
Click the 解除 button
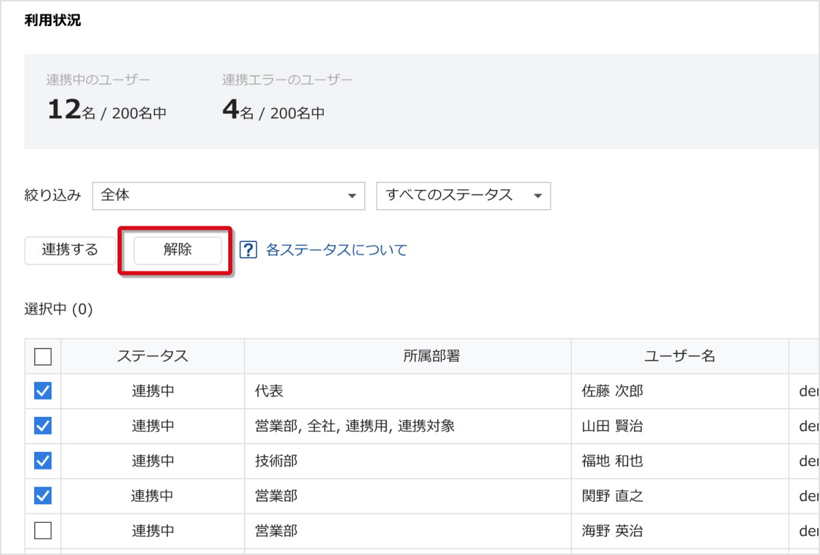pyautogui.click(x=178, y=250)
